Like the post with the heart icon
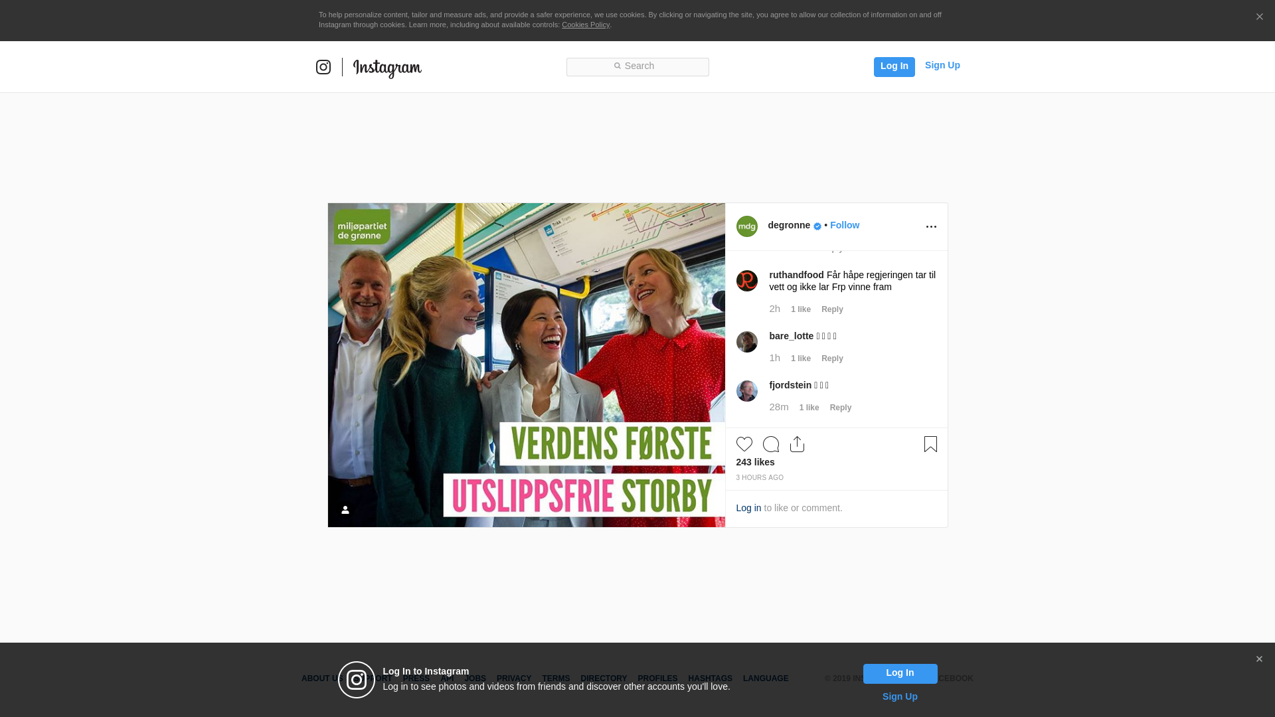 click(744, 444)
